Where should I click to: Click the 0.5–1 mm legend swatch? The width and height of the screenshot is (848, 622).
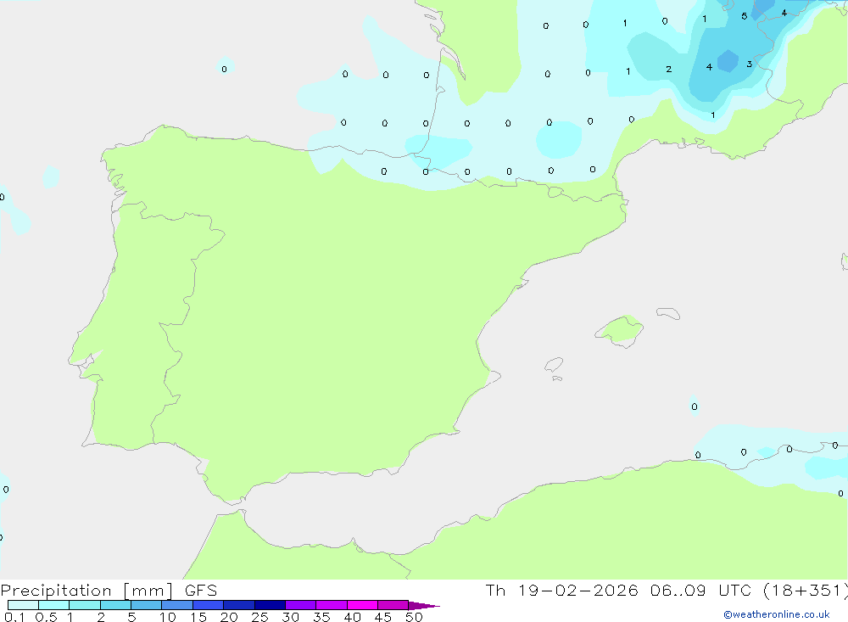(53, 605)
